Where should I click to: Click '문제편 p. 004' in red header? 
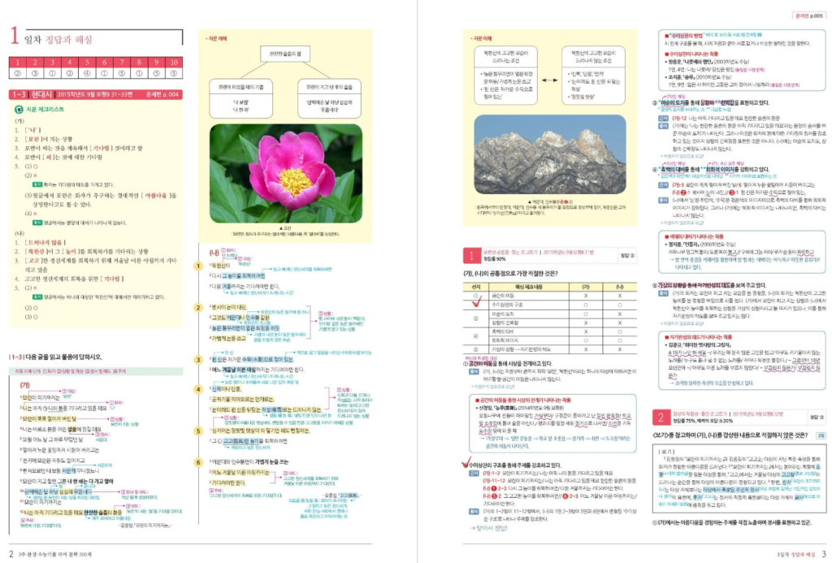[x=162, y=94]
